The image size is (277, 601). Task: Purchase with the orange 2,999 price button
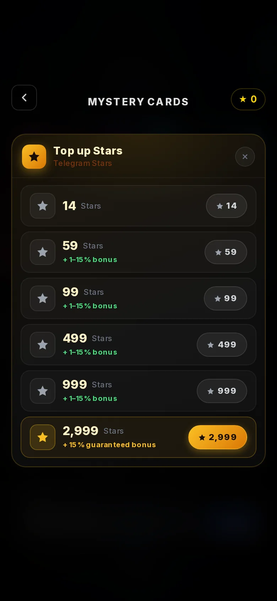point(218,437)
